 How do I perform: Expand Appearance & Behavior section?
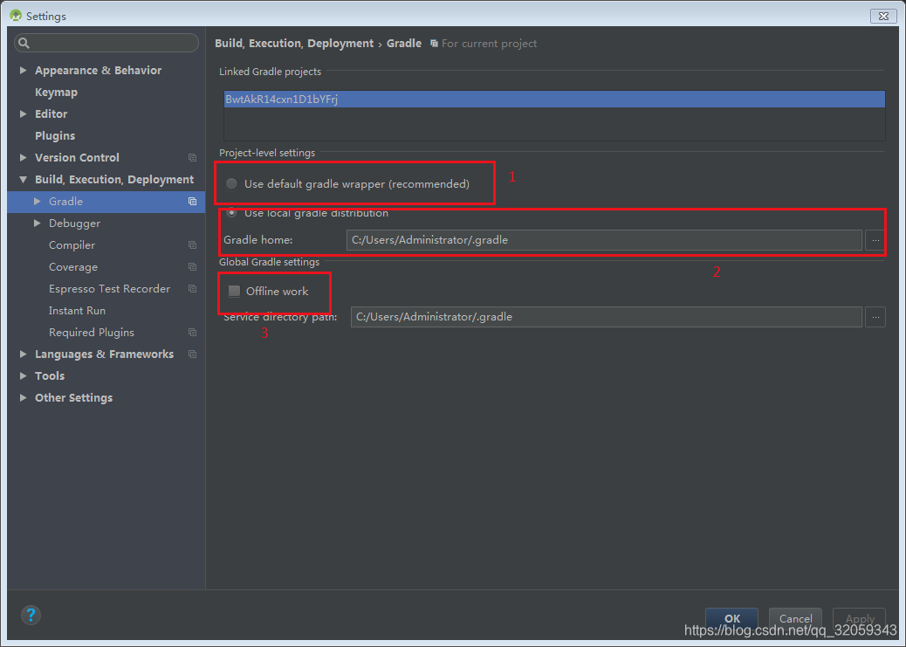[x=23, y=70]
